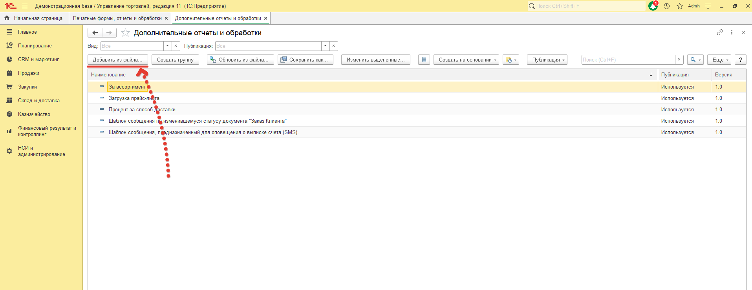Click the get link chain icon
Screen dimensions: 752x290
point(720,33)
